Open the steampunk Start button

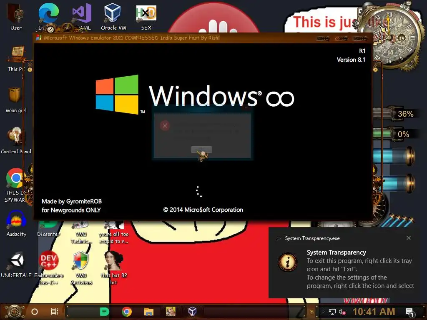coord(15,312)
